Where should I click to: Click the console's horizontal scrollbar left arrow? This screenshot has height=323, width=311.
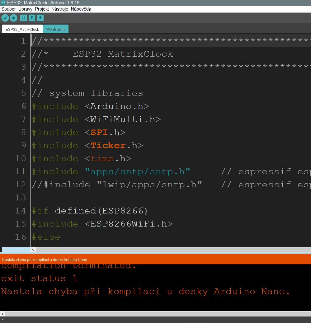(x=3, y=314)
